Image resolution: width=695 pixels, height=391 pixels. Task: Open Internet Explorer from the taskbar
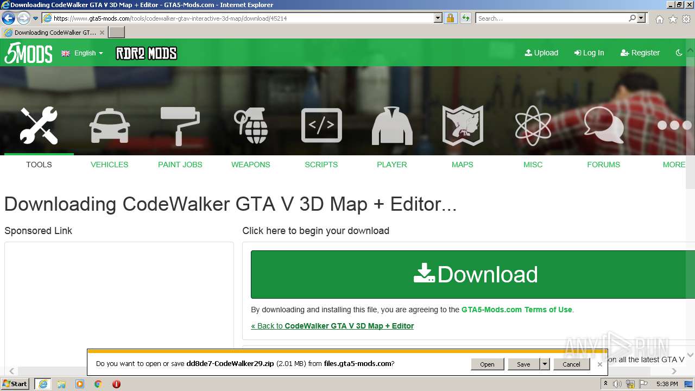coord(43,384)
